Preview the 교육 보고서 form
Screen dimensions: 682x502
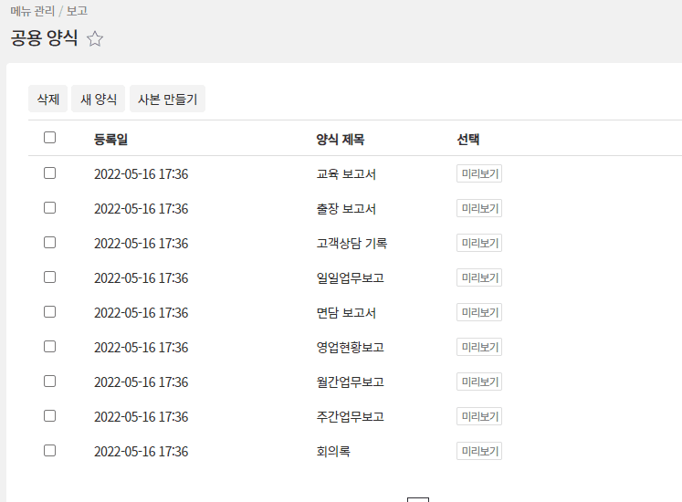479,173
